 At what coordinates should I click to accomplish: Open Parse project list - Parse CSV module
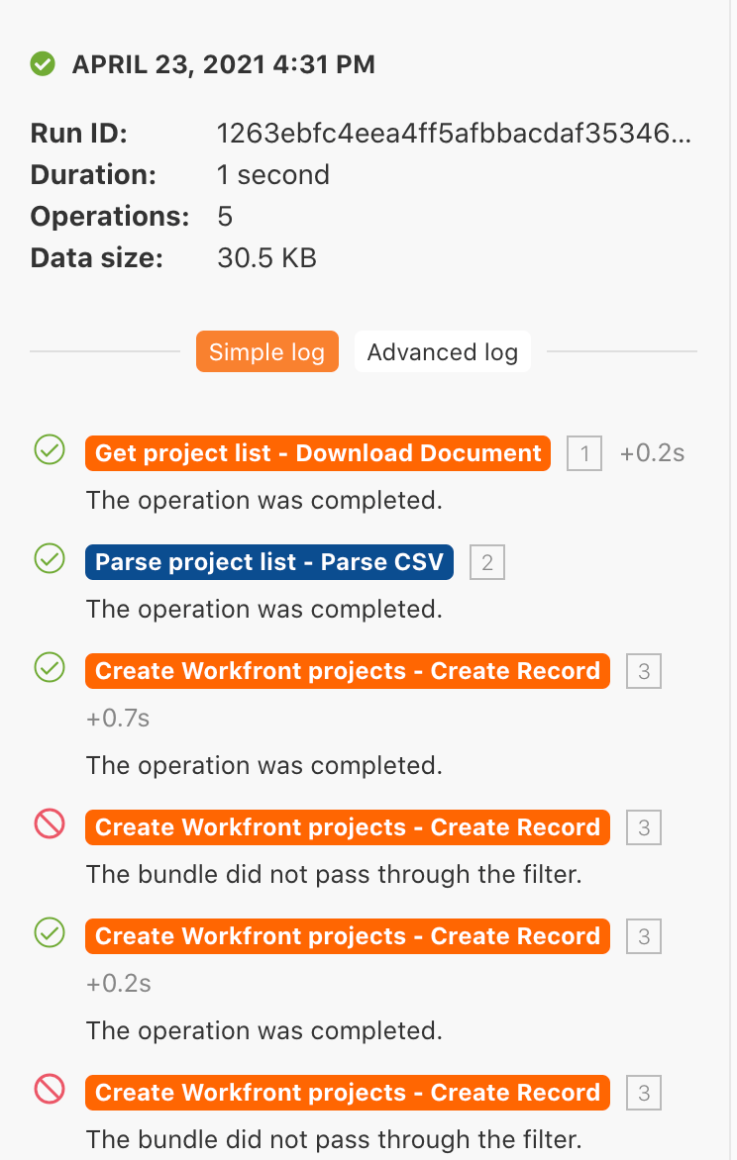pyautogui.click(x=269, y=562)
